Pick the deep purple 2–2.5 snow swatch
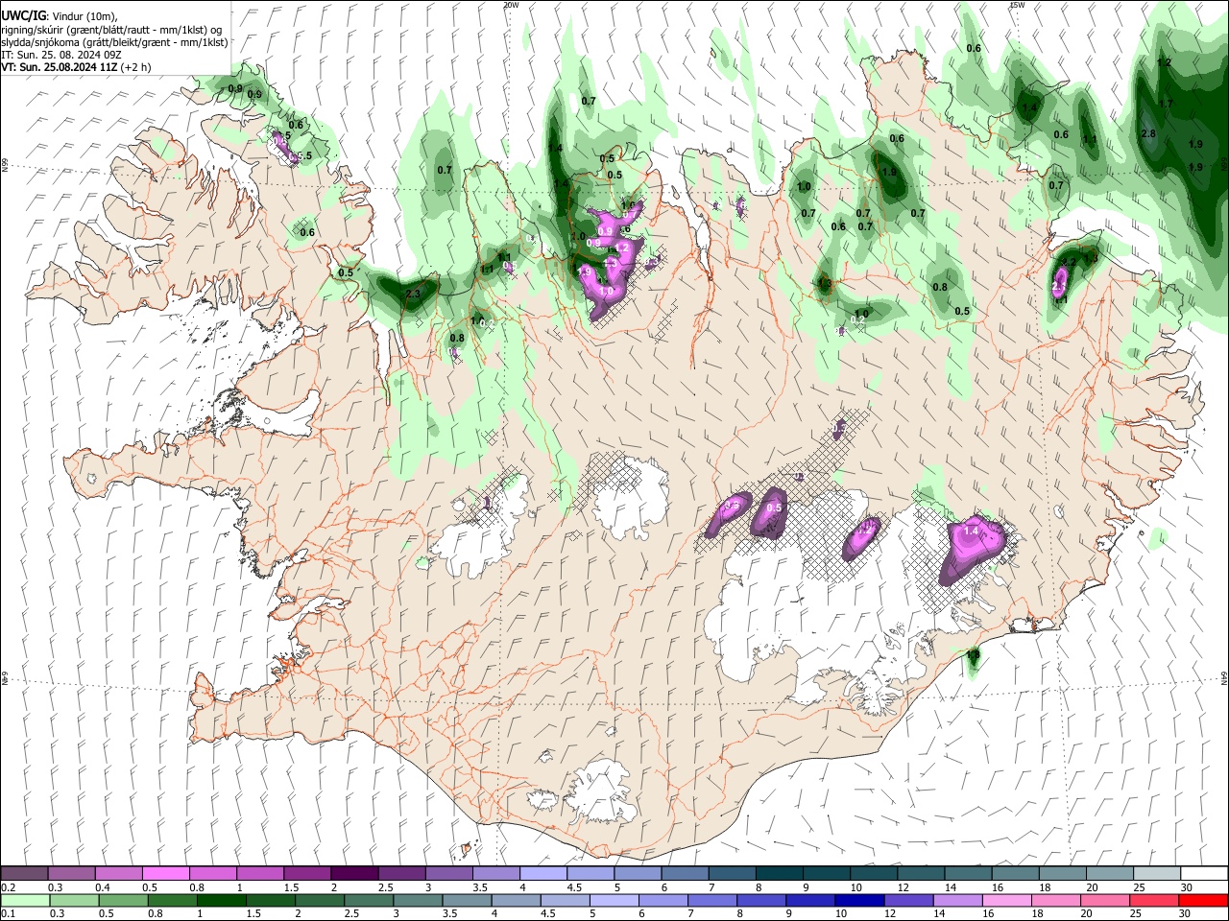 click(354, 874)
